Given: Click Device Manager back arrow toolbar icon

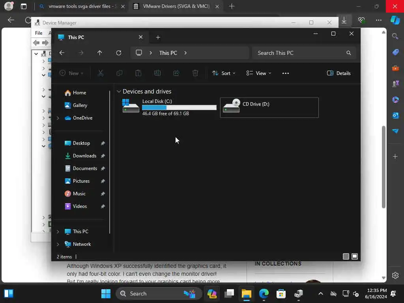Looking at the screenshot, I should tap(36, 43).
